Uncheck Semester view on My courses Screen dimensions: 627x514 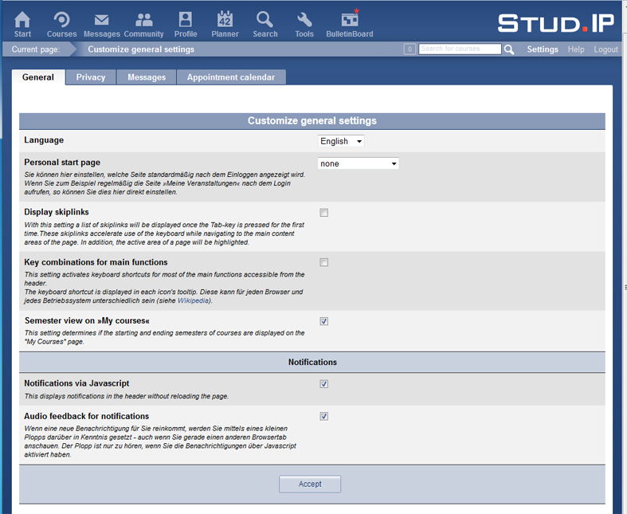[324, 321]
